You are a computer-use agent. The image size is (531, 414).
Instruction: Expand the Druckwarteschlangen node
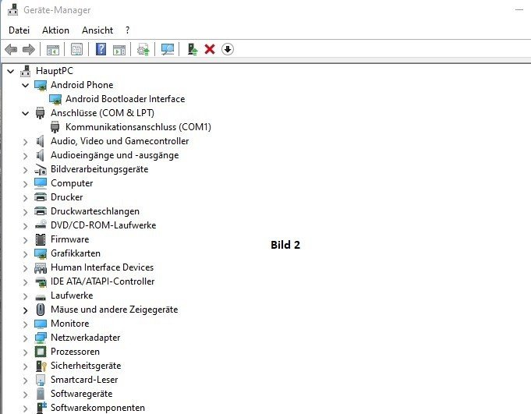pyautogui.click(x=26, y=212)
